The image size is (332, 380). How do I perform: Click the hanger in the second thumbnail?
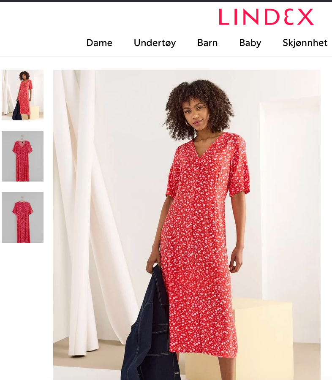click(x=22, y=137)
